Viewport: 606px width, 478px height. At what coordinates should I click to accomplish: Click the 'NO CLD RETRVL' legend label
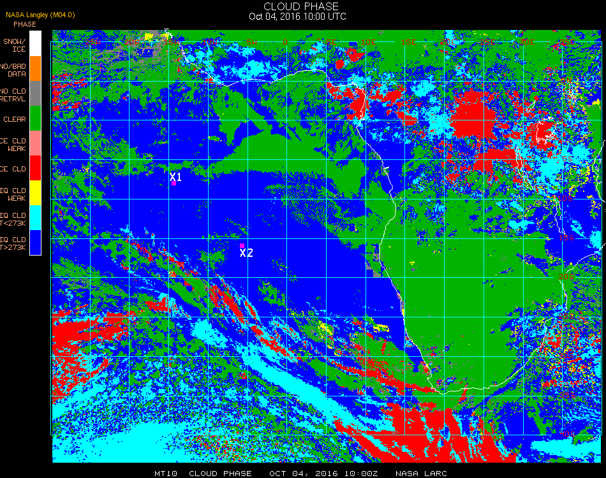coord(13,95)
